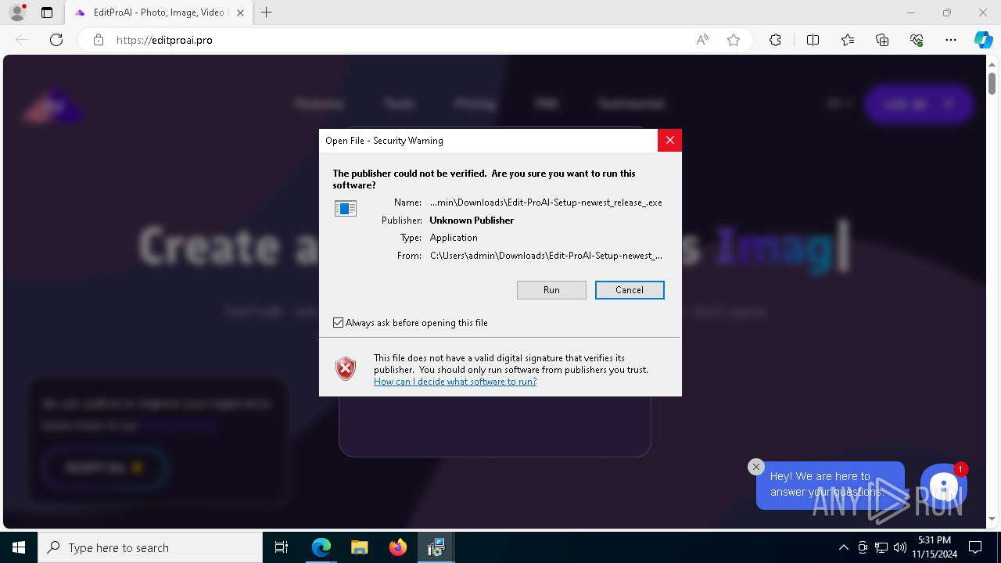This screenshot has height=563, width=1001.
Task: Click the page vertical scrollbar thumb
Action: 992,82
